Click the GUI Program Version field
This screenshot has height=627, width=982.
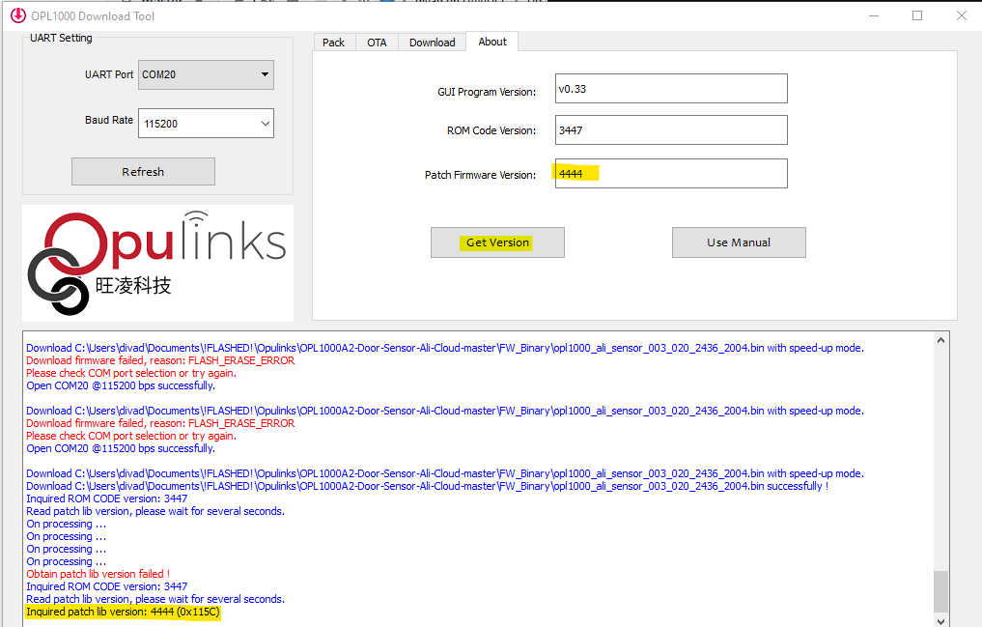[671, 88]
